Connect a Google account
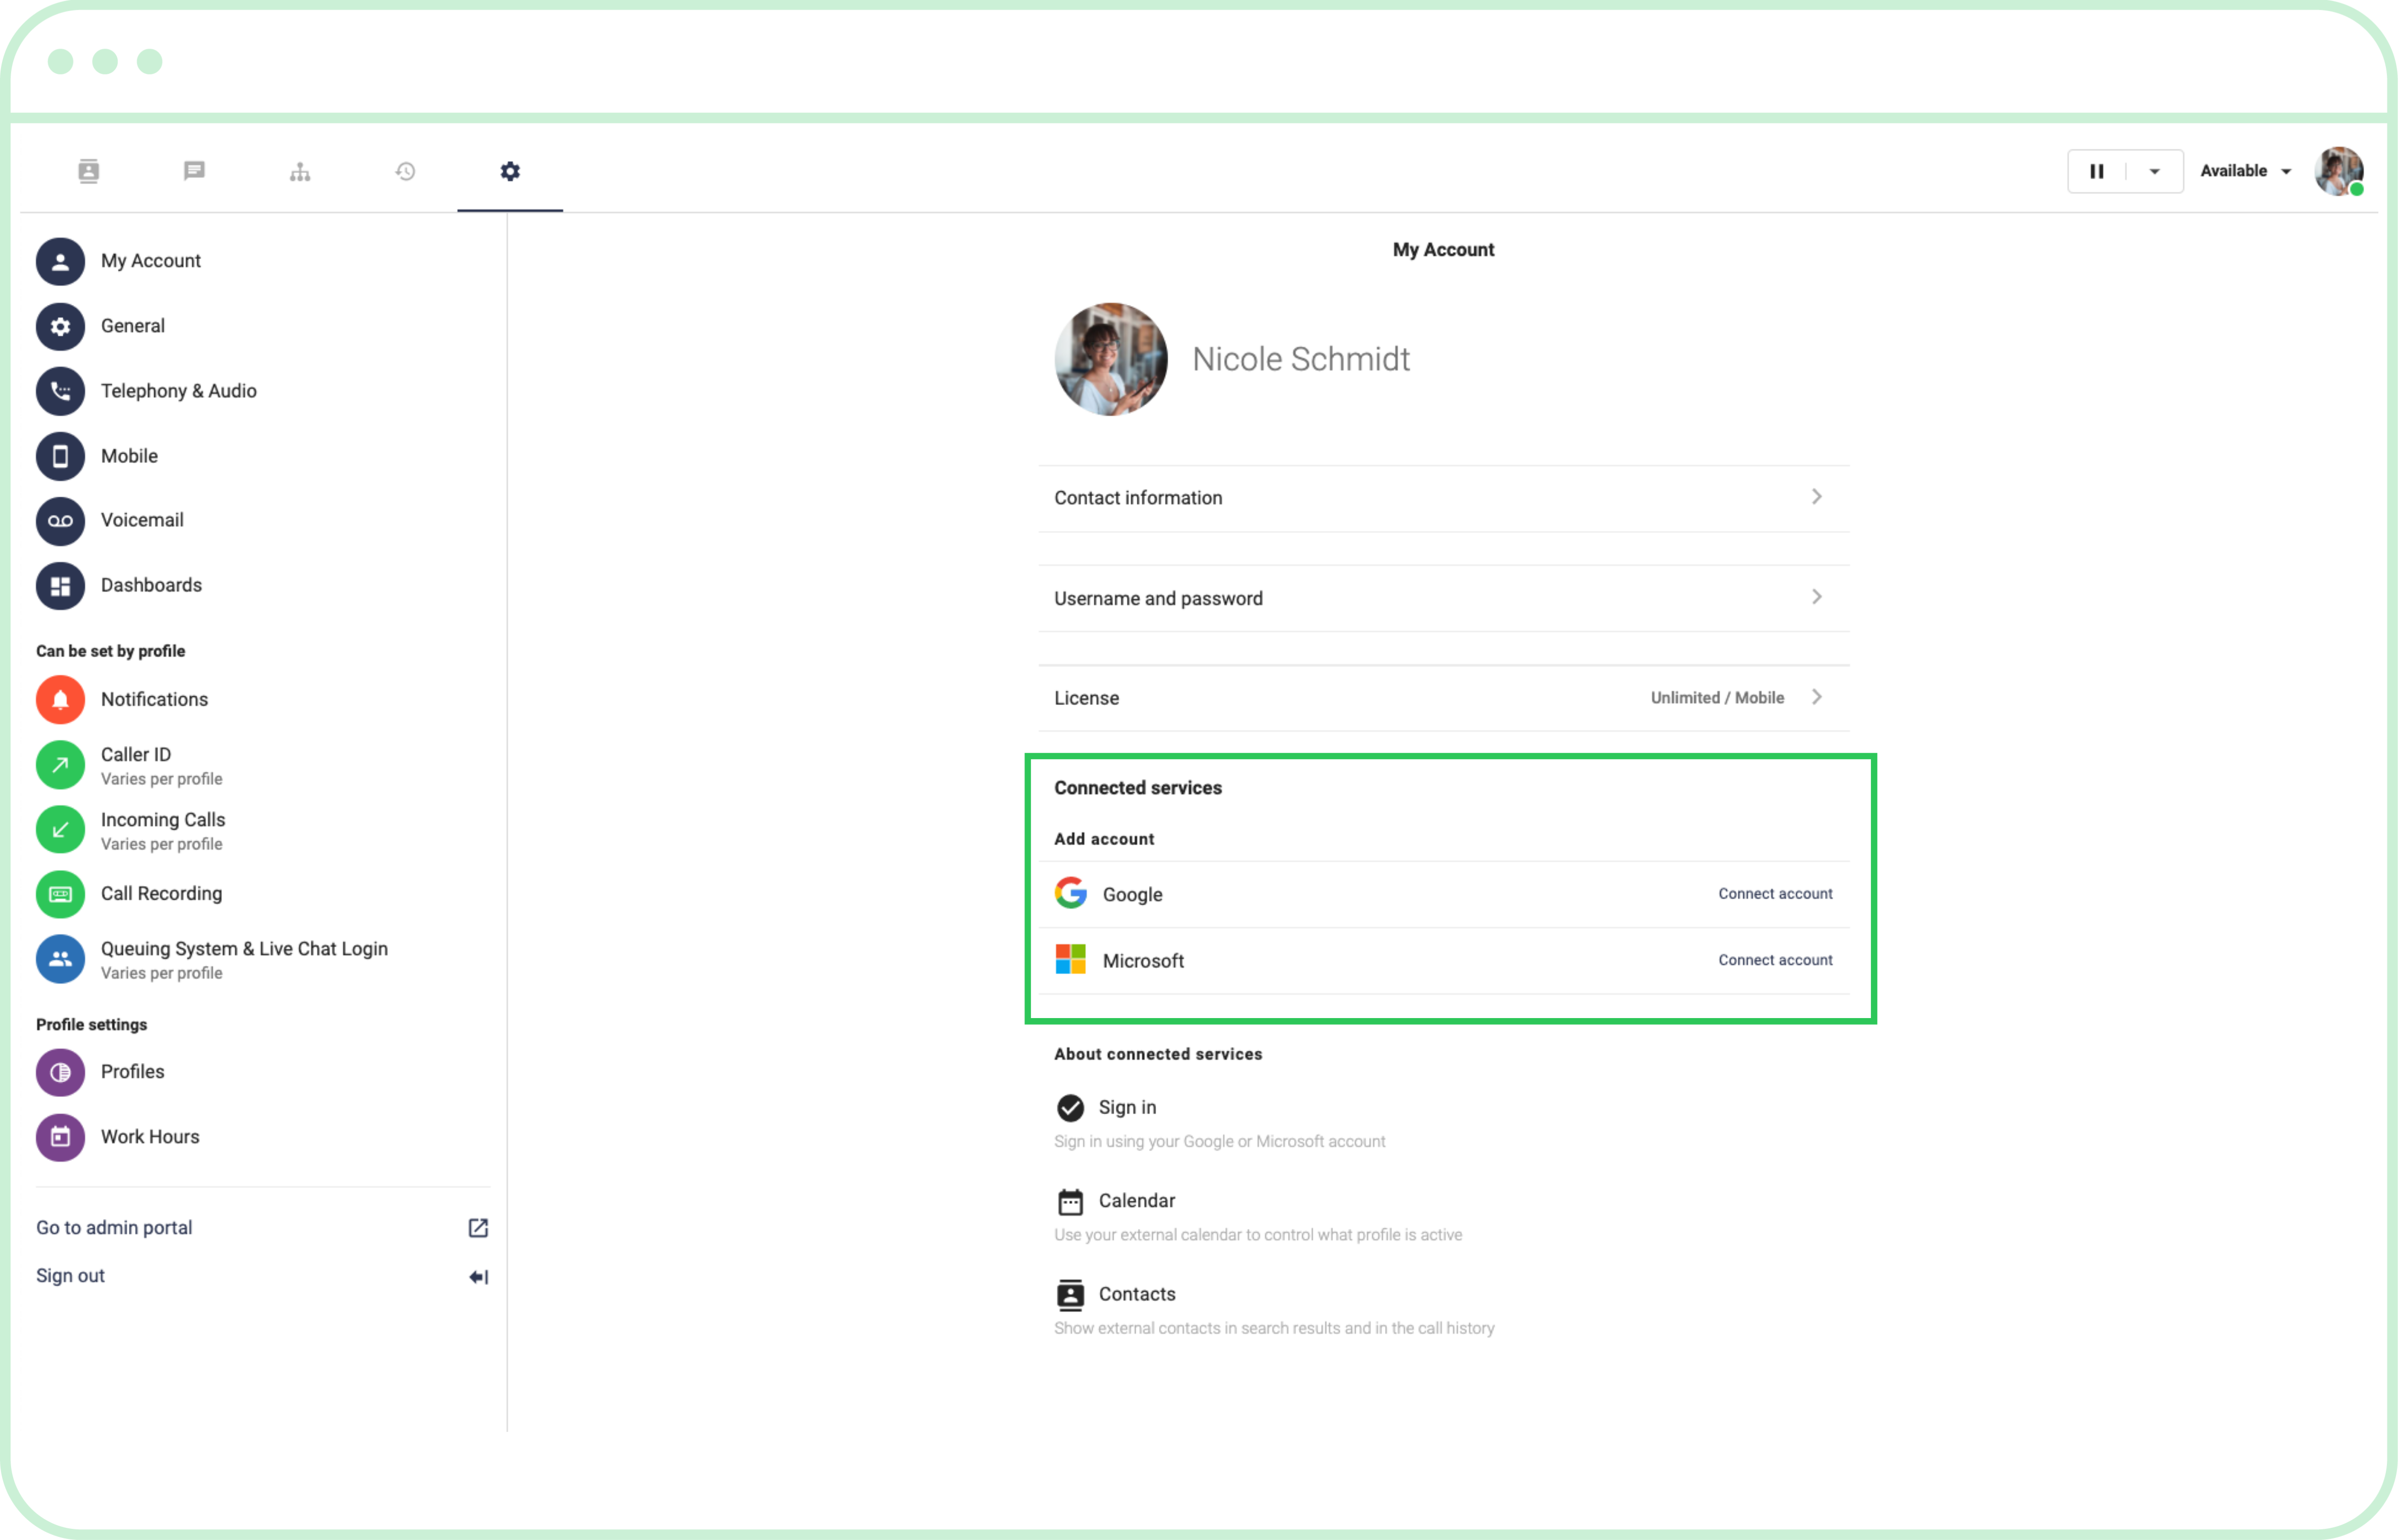The width and height of the screenshot is (2398, 1540). click(x=1775, y=893)
